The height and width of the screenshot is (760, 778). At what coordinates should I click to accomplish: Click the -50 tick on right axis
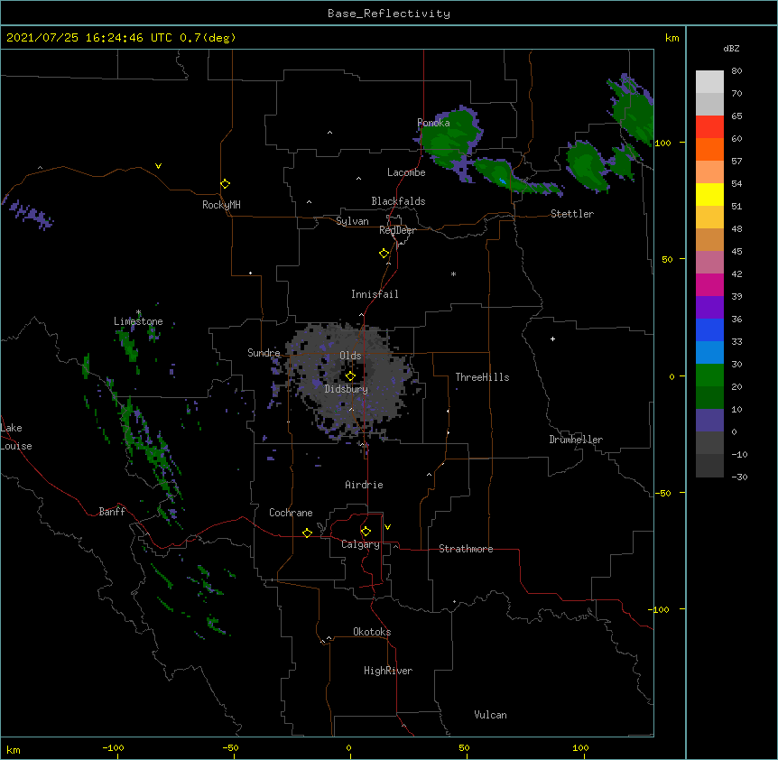coord(662,493)
